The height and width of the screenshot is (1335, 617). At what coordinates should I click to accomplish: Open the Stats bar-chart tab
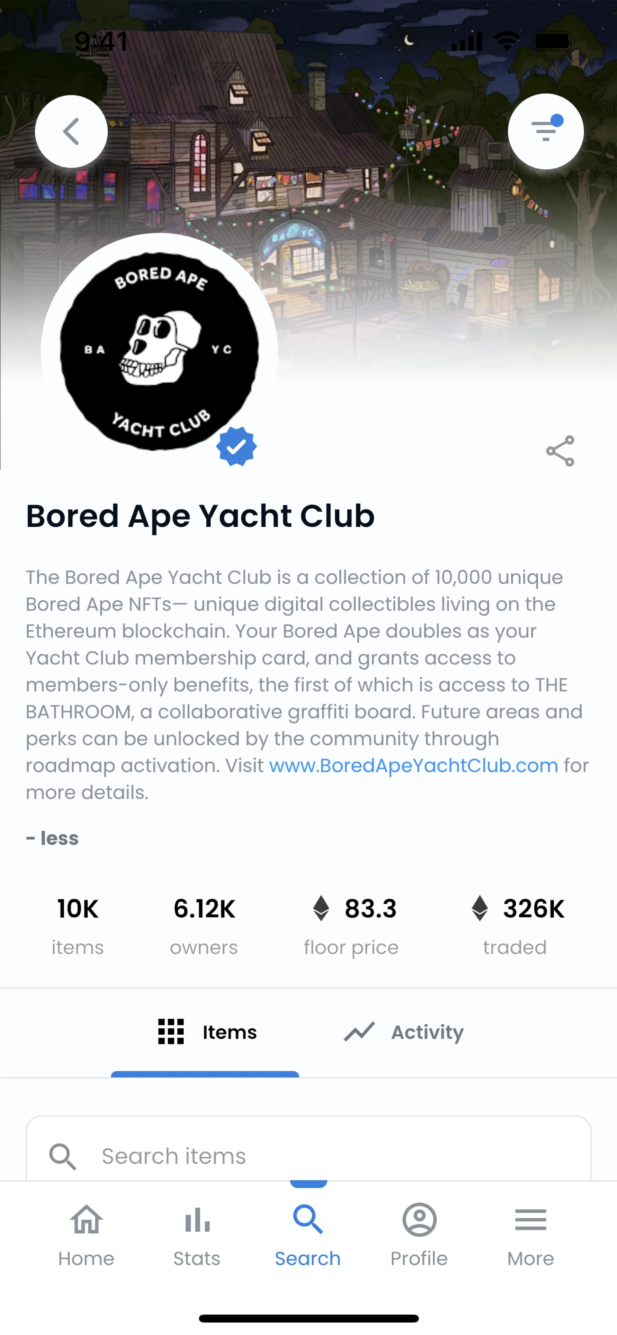(x=197, y=1235)
